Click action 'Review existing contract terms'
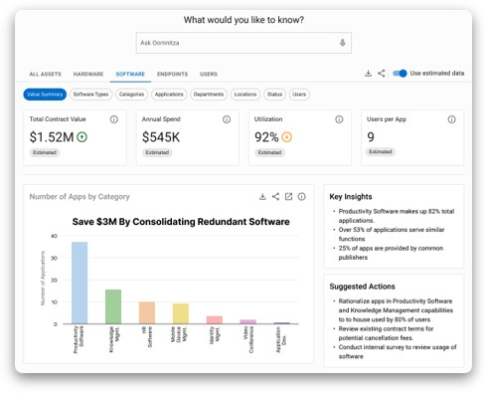487x393 pixels. tap(386, 333)
